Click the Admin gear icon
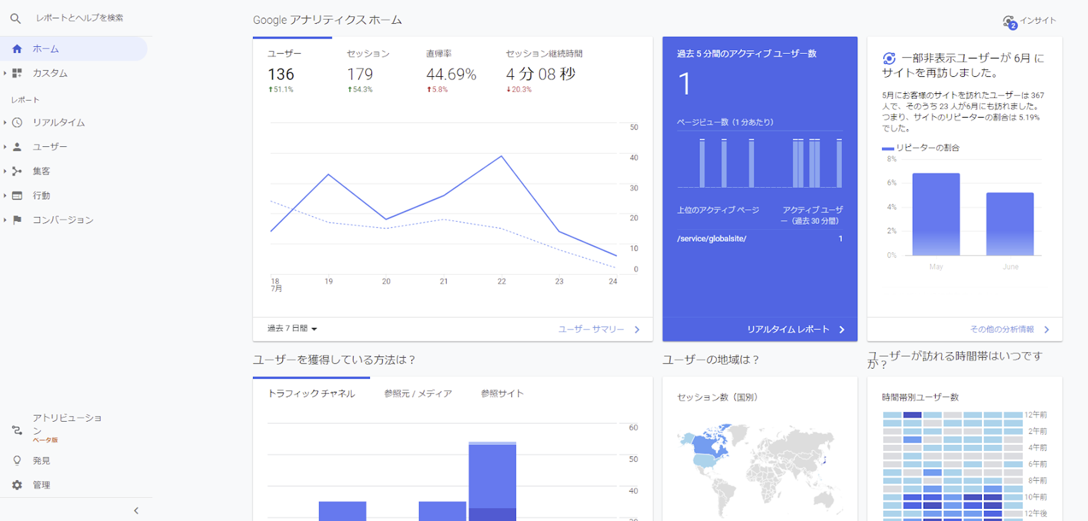This screenshot has width=1088, height=521. pos(17,485)
